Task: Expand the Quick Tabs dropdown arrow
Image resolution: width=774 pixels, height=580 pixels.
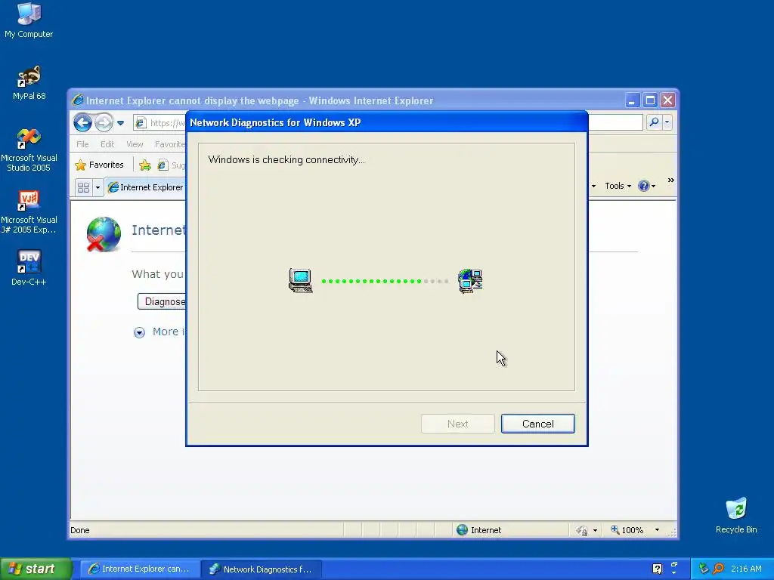Action: click(98, 187)
